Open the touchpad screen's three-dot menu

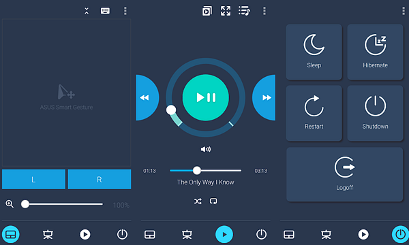125,11
